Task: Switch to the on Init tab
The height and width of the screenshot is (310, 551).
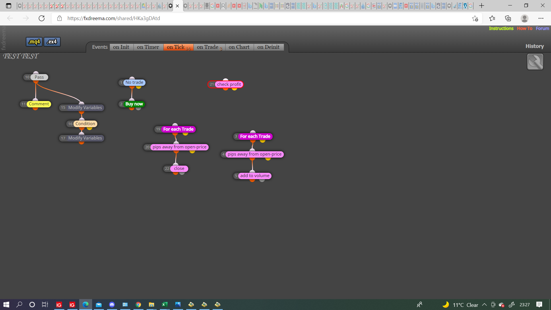Action: click(121, 47)
